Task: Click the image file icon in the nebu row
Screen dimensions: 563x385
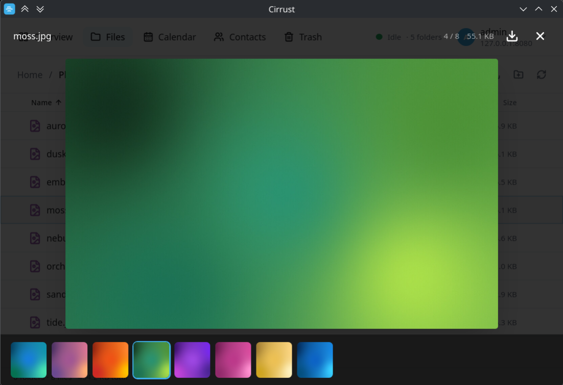Action: tap(35, 238)
